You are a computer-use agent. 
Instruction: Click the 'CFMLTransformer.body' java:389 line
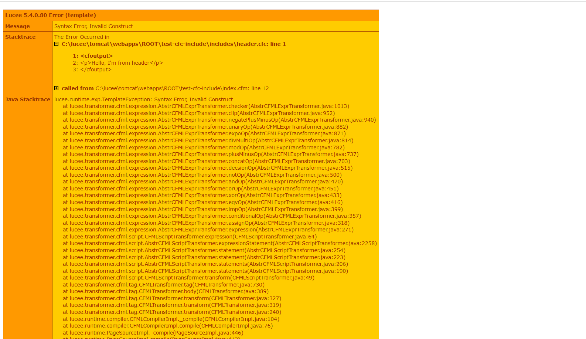pos(166,291)
